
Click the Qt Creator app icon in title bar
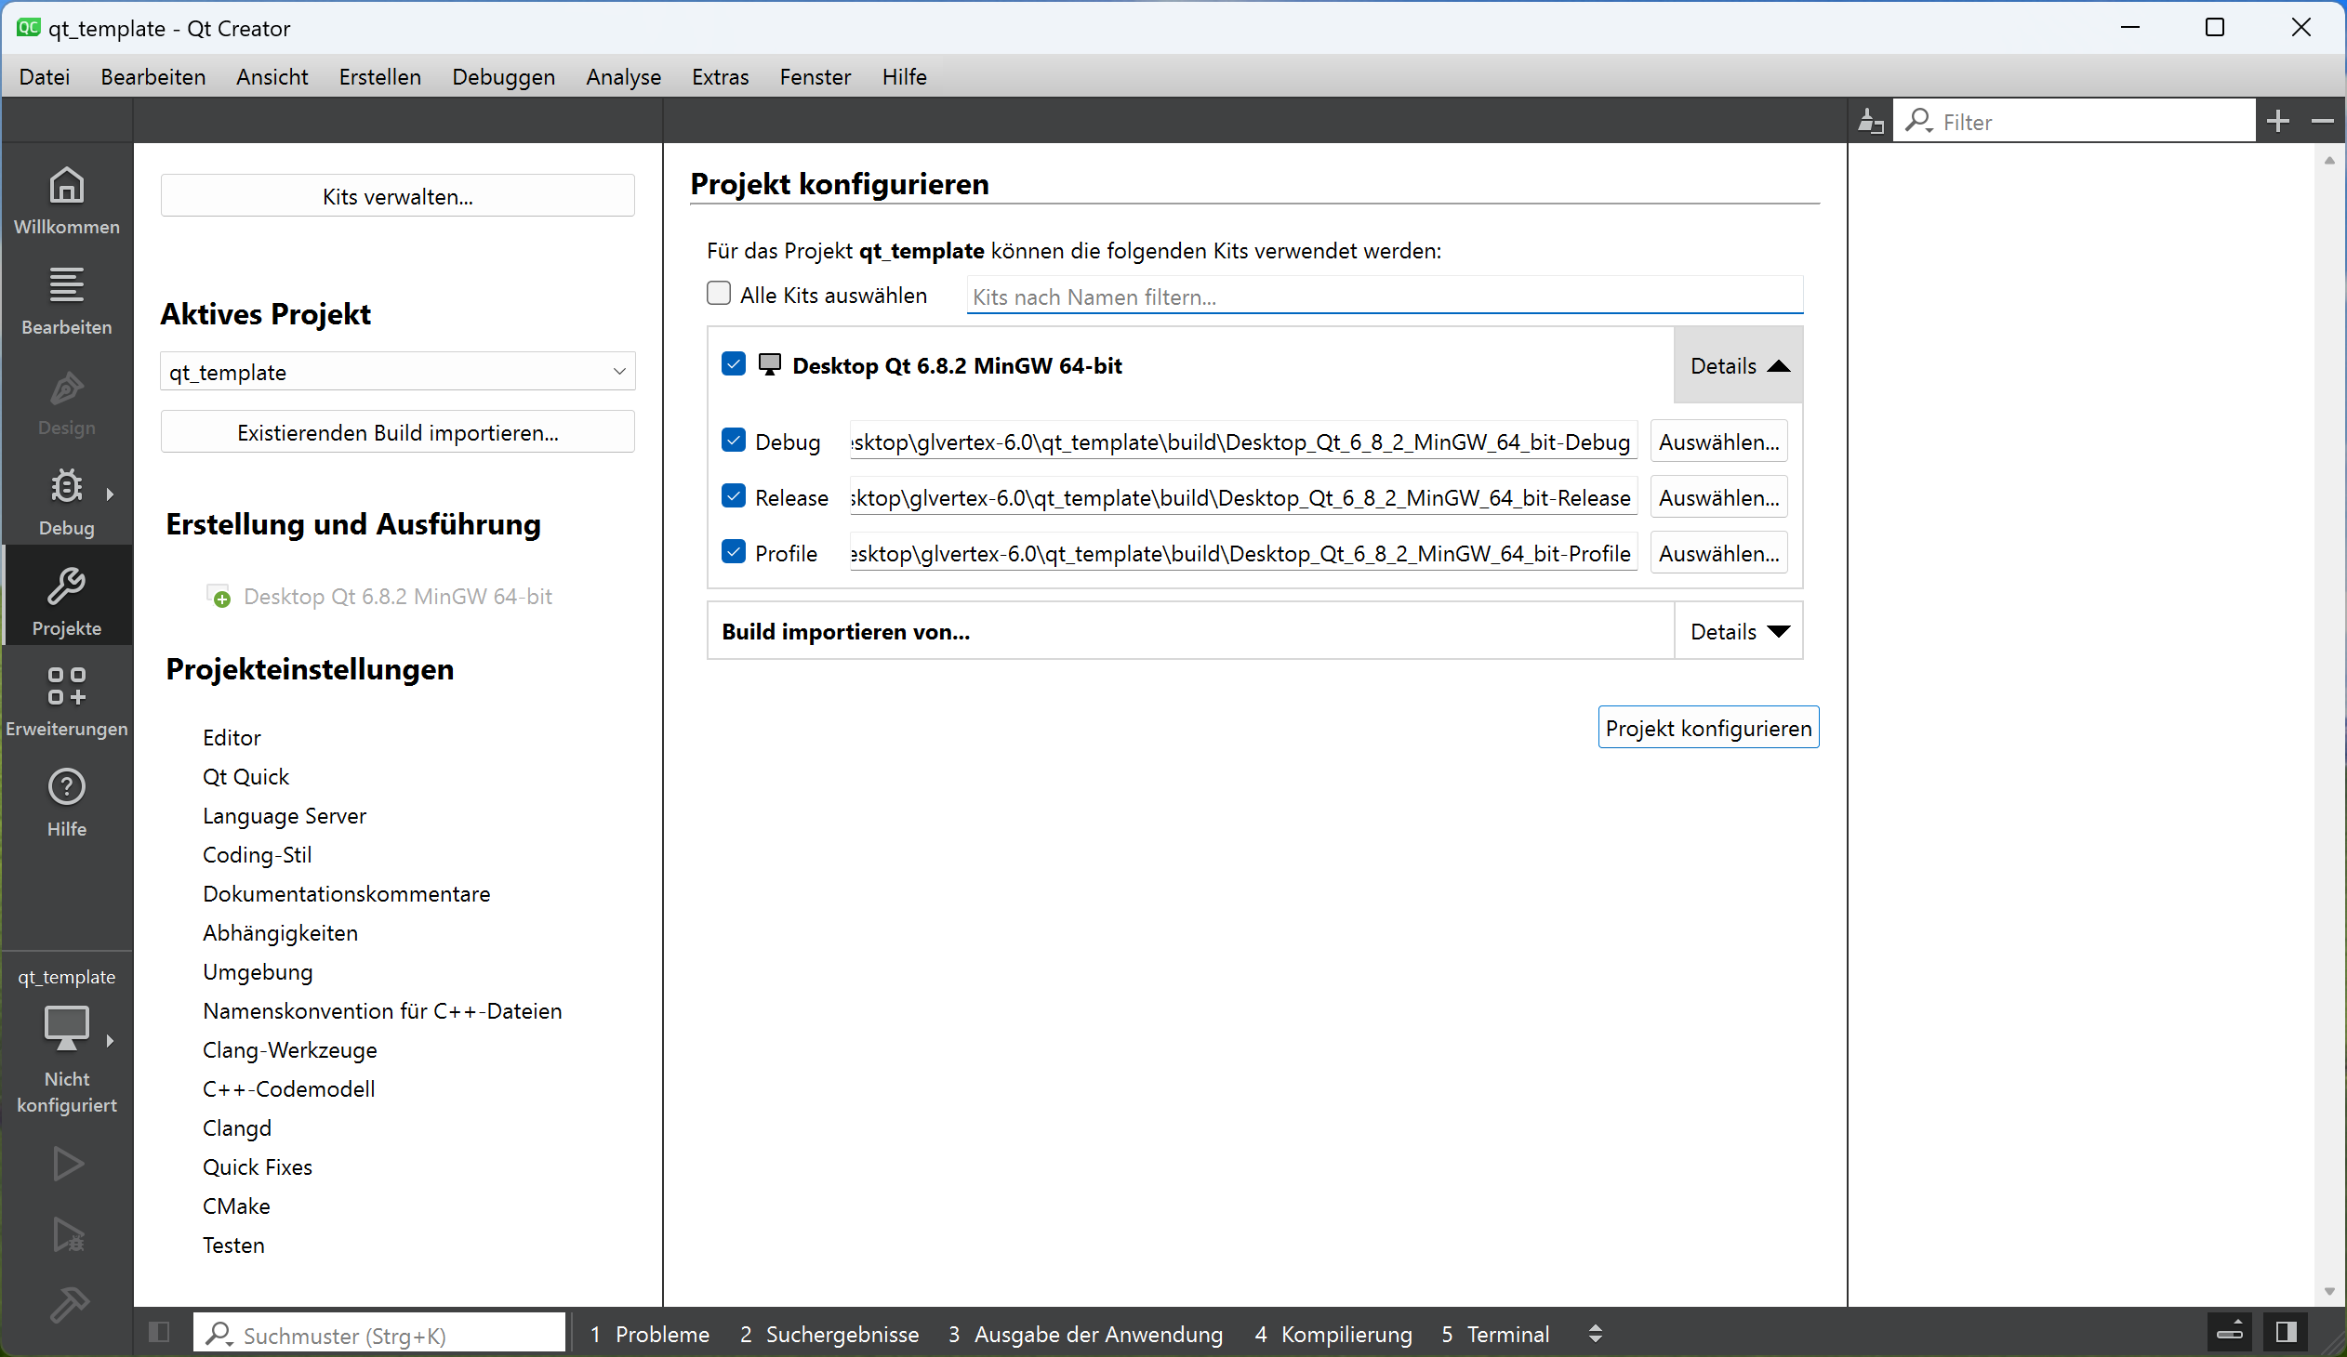coord(28,27)
